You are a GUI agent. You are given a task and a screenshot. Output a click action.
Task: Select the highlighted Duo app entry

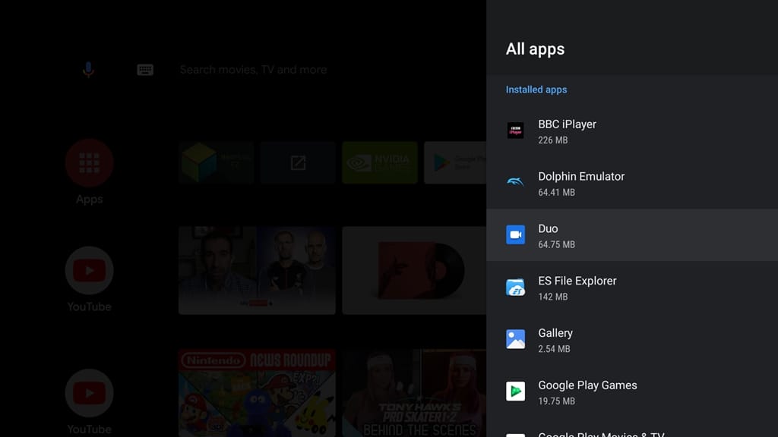point(631,235)
